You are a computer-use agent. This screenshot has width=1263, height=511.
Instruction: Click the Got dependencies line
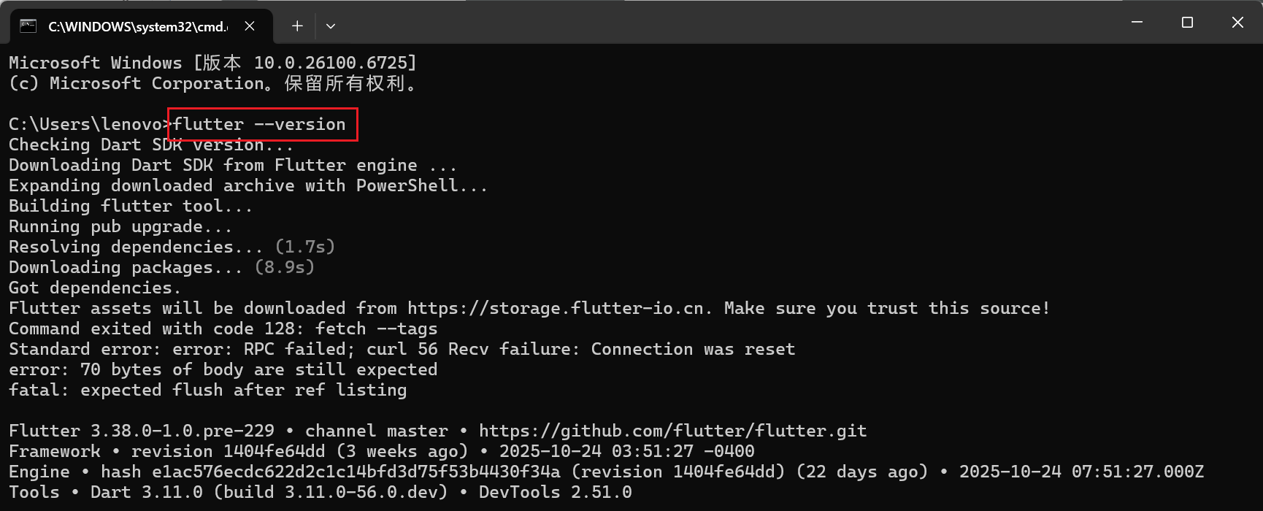[93, 287]
